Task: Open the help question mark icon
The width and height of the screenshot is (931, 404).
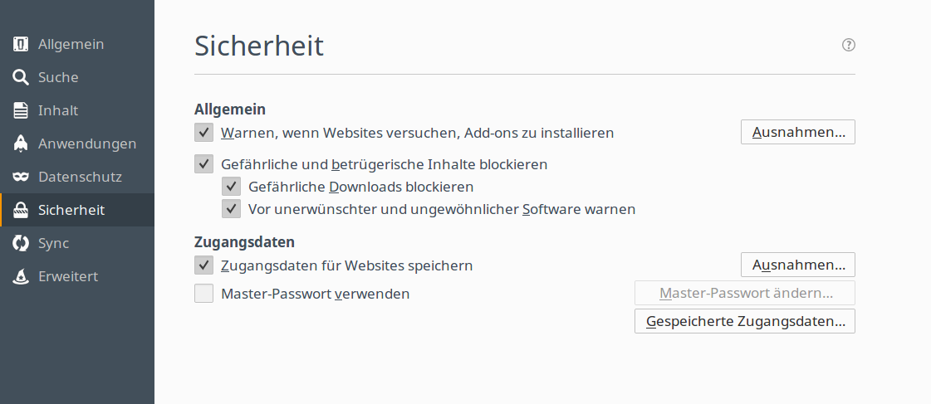Action: [849, 45]
